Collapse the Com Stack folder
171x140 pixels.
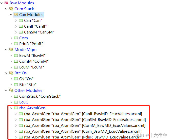[x=6, y=9]
